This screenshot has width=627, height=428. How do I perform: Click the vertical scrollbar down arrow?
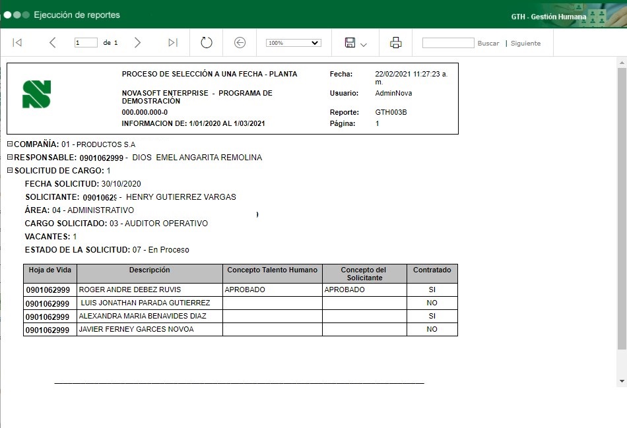coord(621,381)
